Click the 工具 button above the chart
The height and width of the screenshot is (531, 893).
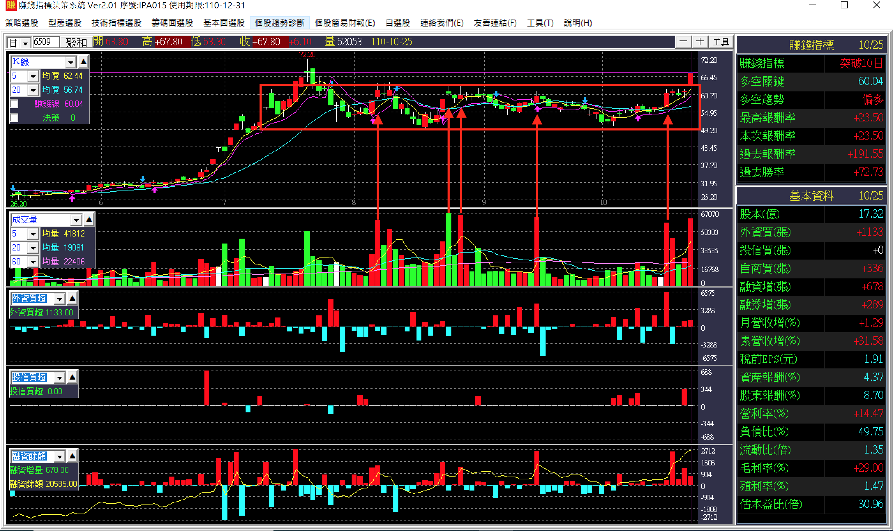[720, 42]
